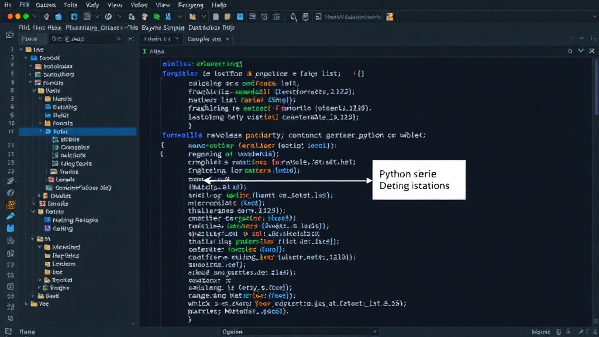Click the grey square toolbar button
Viewport: 599px width, 337px height.
point(216,17)
